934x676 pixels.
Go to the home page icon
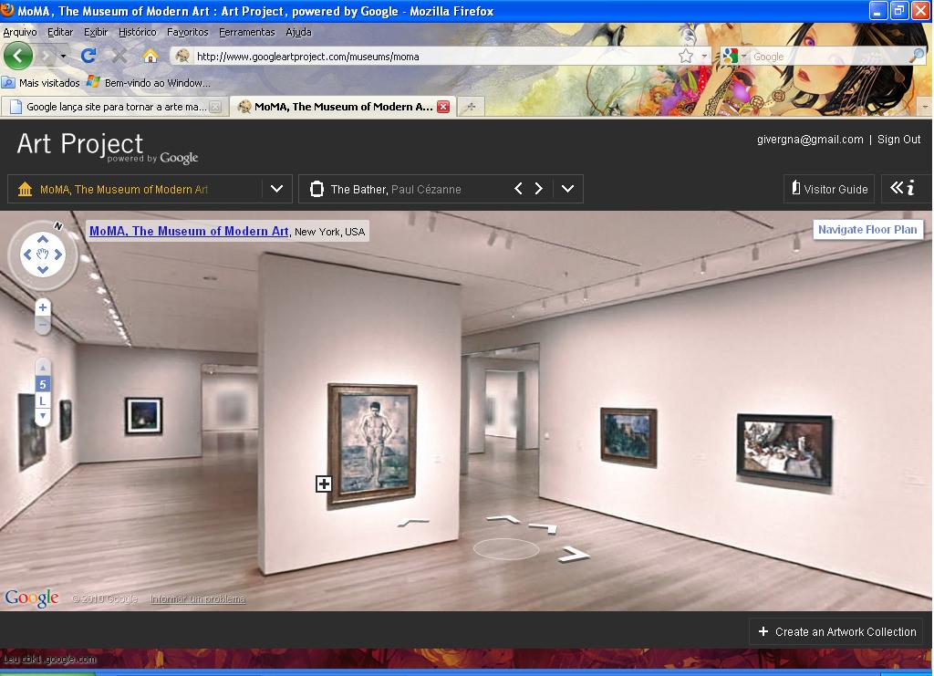[x=150, y=56]
